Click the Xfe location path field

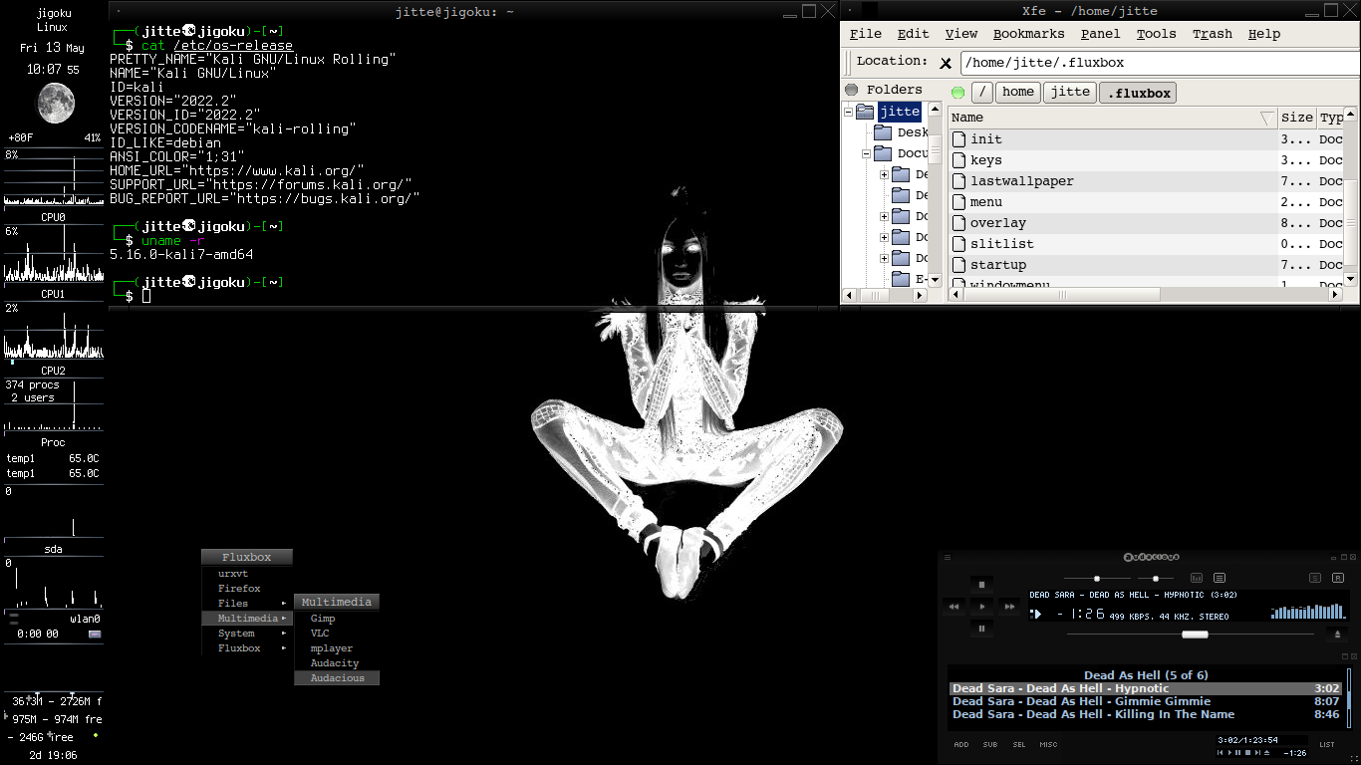point(1160,63)
